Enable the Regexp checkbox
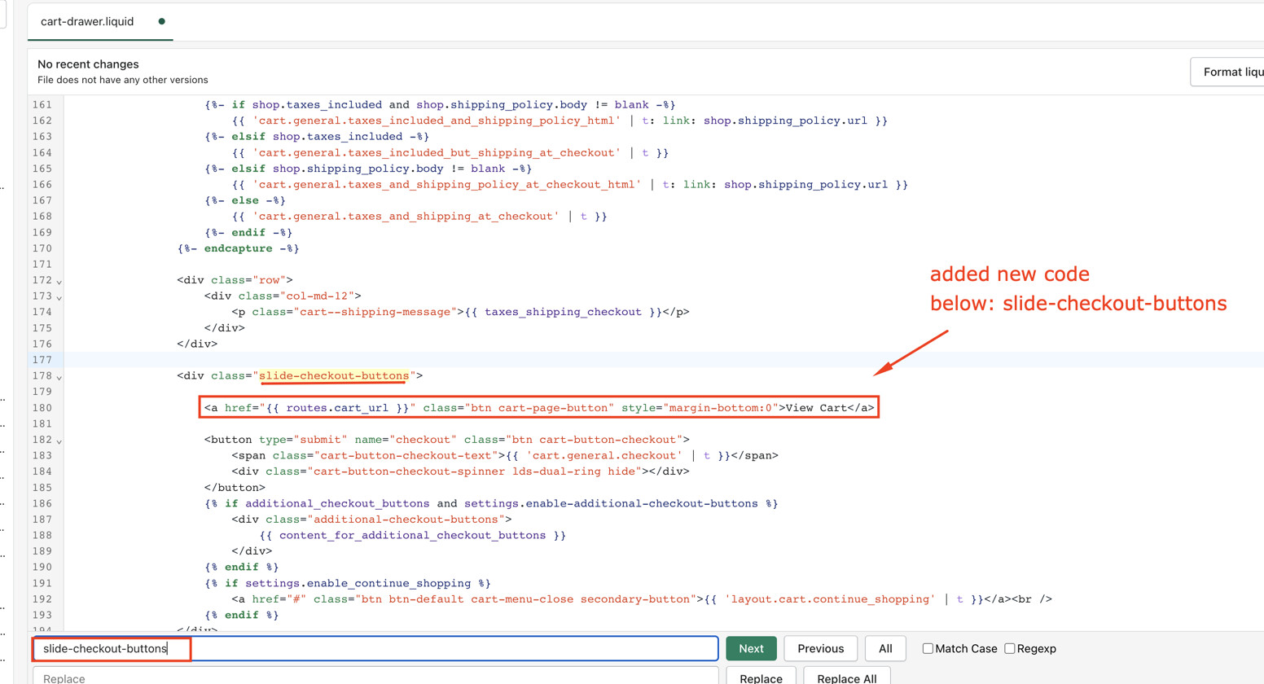 pyautogui.click(x=1010, y=649)
